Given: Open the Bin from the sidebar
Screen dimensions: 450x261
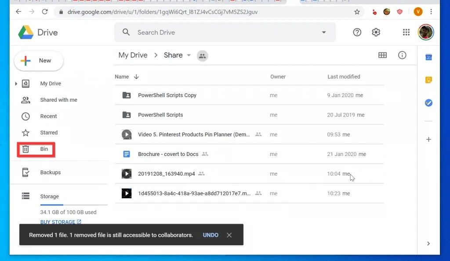Looking at the screenshot, I should [x=36, y=149].
